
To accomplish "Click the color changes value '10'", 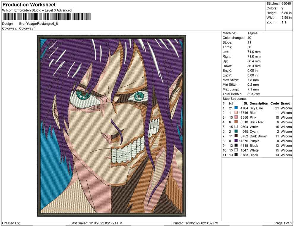I will [249, 38].
